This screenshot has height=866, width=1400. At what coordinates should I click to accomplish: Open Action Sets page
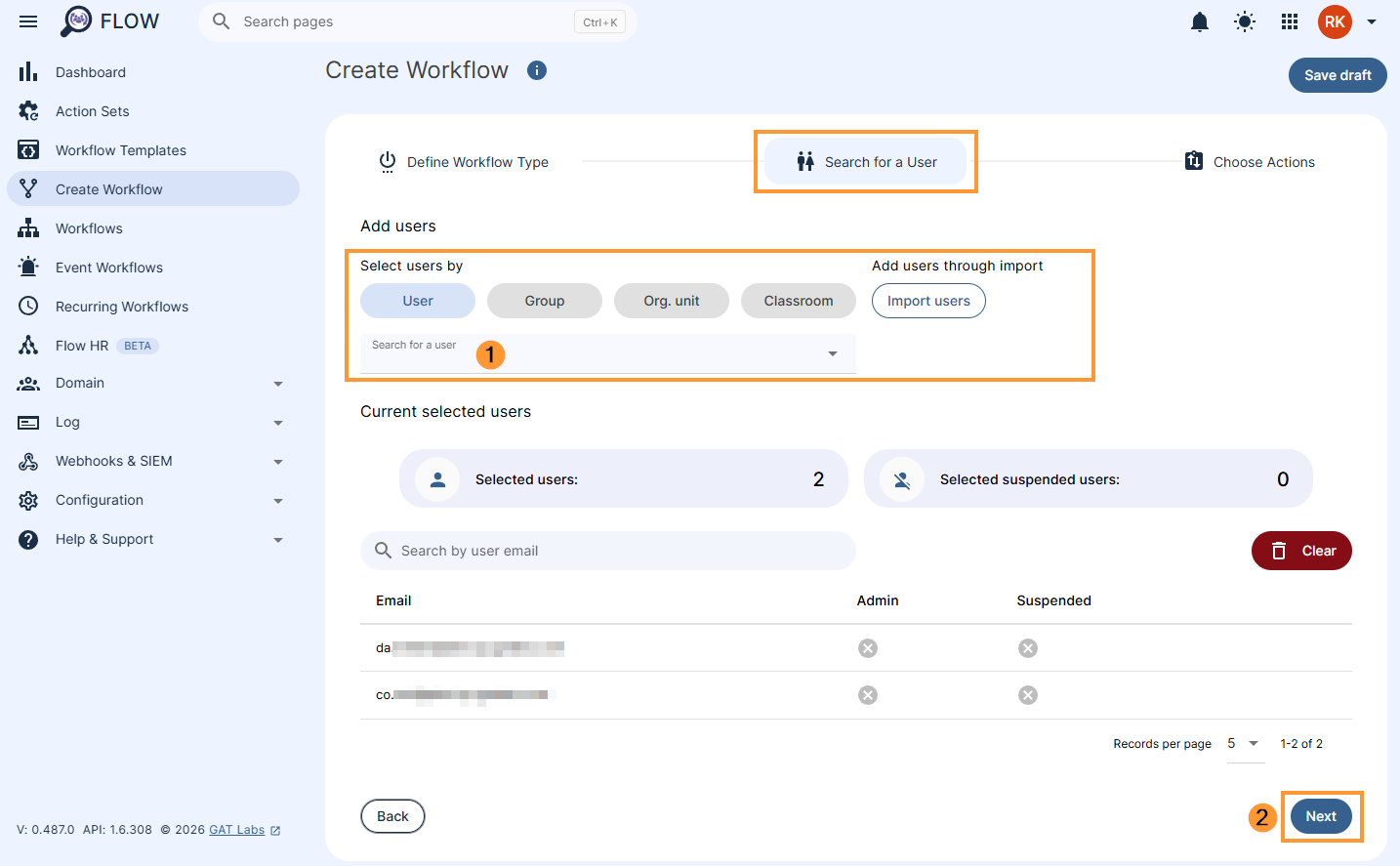point(153,111)
